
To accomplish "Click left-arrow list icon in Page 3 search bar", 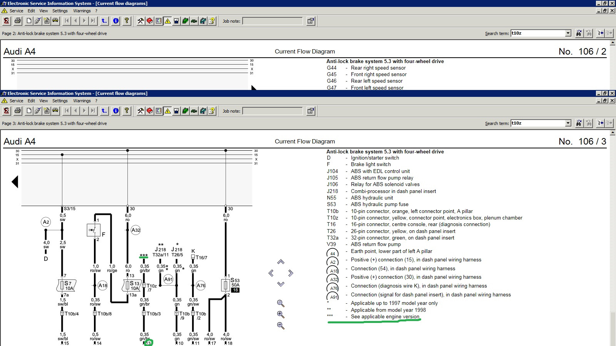I will pyautogui.click(x=600, y=123).
